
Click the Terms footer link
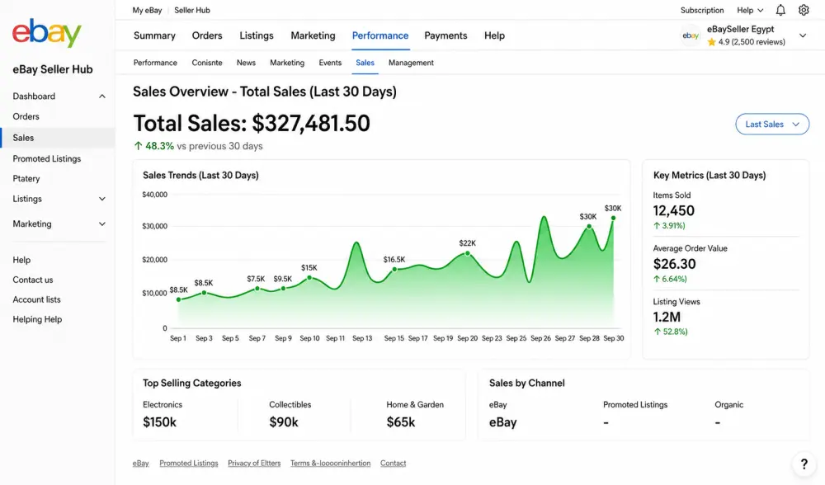pos(331,464)
